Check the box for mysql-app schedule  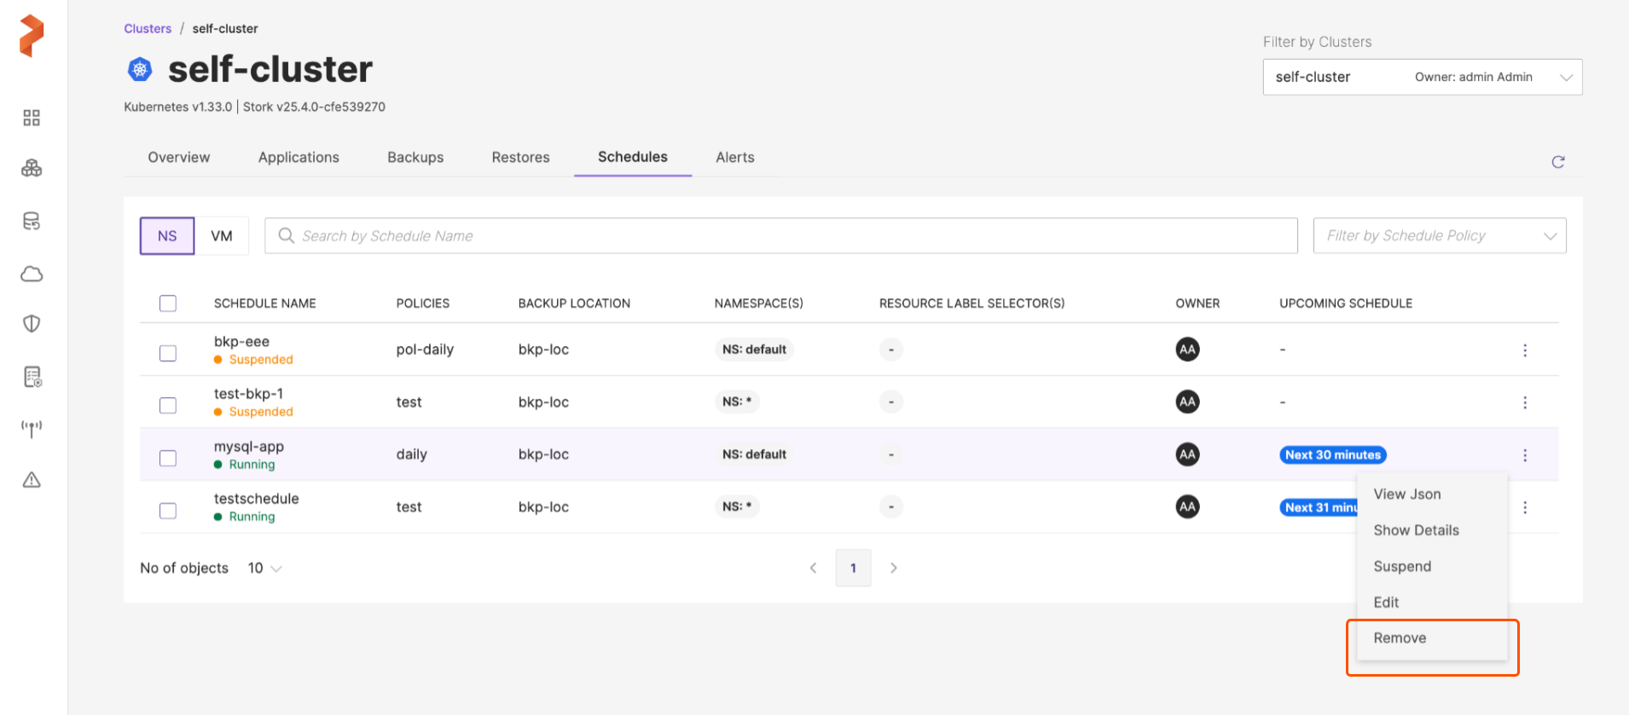[x=168, y=458]
